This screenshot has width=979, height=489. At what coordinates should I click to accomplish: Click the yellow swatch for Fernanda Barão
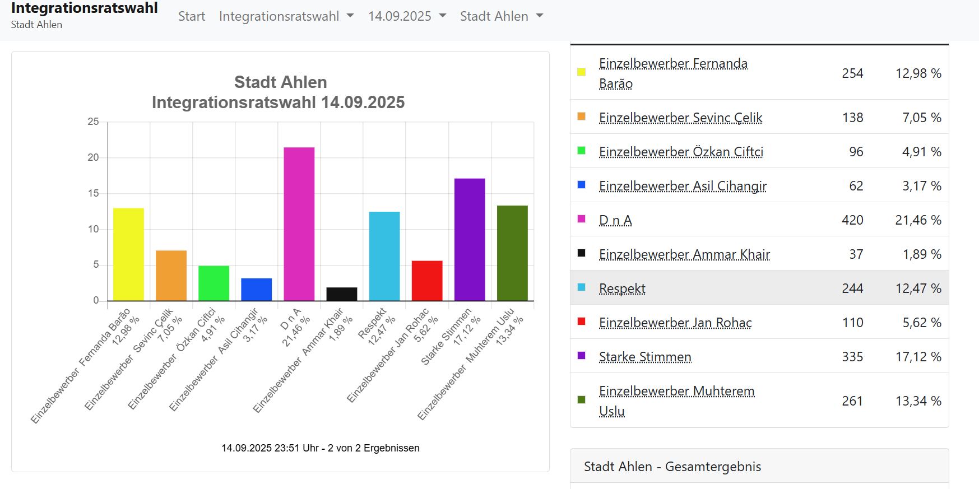click(x=581, y=72)
